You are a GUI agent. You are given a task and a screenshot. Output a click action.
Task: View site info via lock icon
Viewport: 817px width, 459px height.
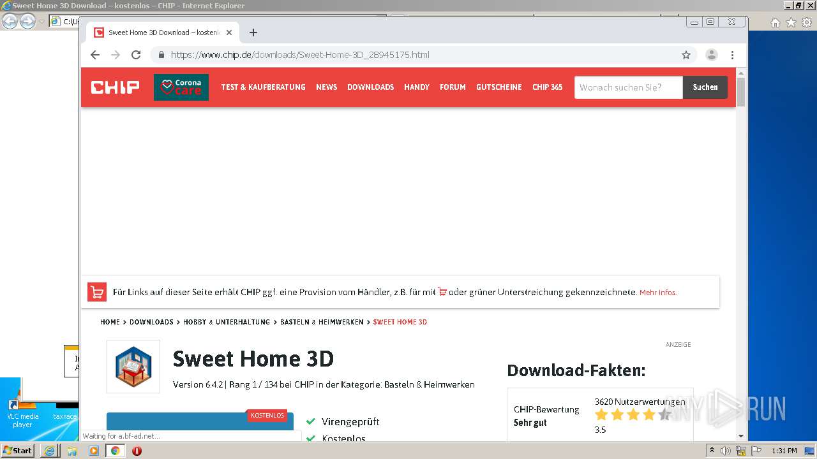pos(161,55)
